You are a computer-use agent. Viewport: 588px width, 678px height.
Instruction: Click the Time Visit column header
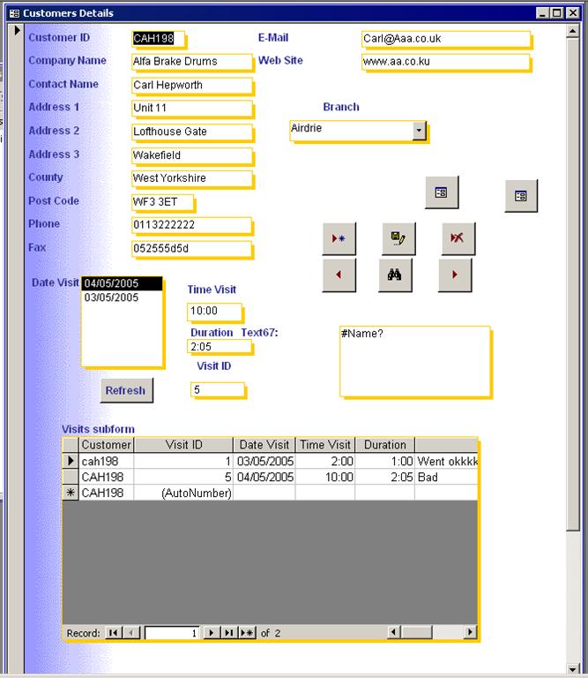tap(325, 445)
